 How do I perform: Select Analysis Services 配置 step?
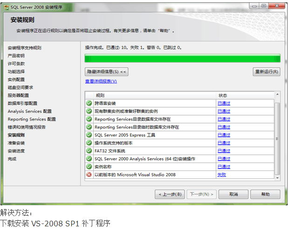[29, 111]
